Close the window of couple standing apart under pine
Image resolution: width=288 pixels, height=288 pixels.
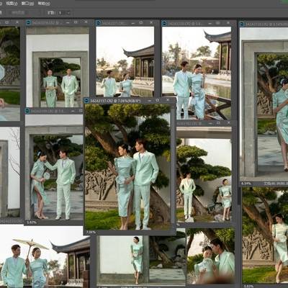click(229, 123)
